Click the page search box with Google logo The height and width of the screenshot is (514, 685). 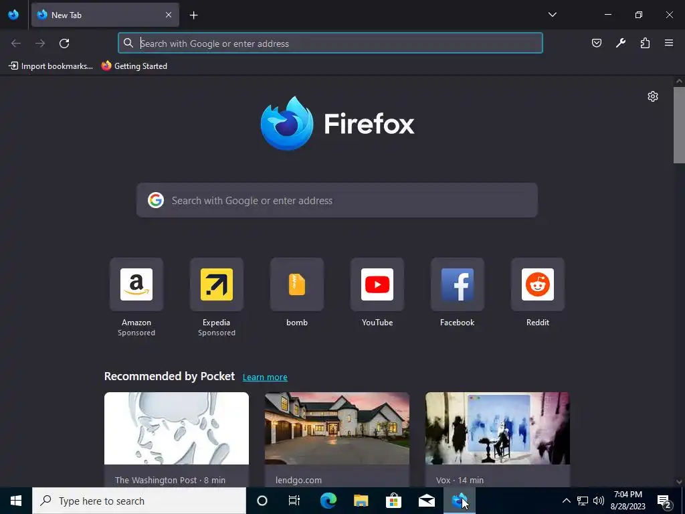point(337,200)
